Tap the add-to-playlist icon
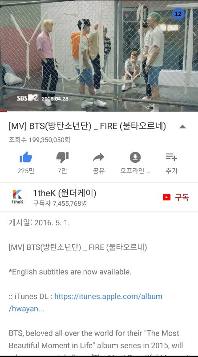Image resolution: width=198 pixels, height=357 pixels. pos(171,157)
